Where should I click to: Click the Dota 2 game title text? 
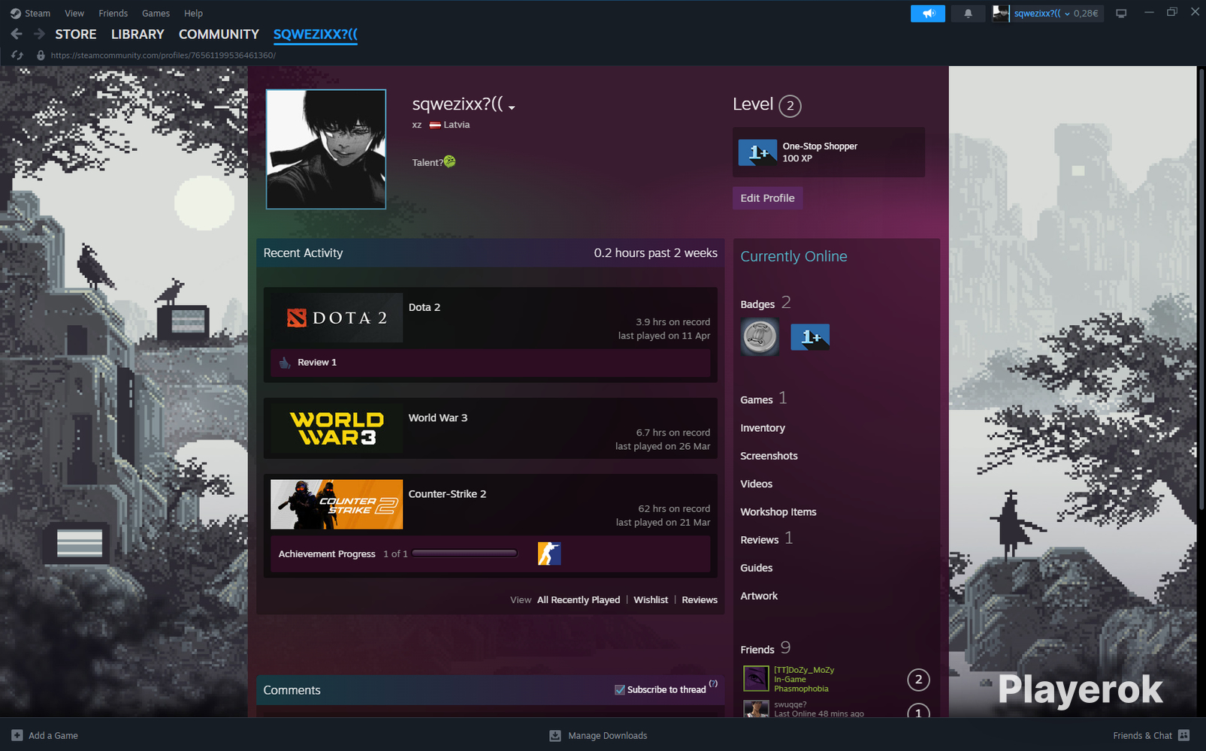coord(425,307)
